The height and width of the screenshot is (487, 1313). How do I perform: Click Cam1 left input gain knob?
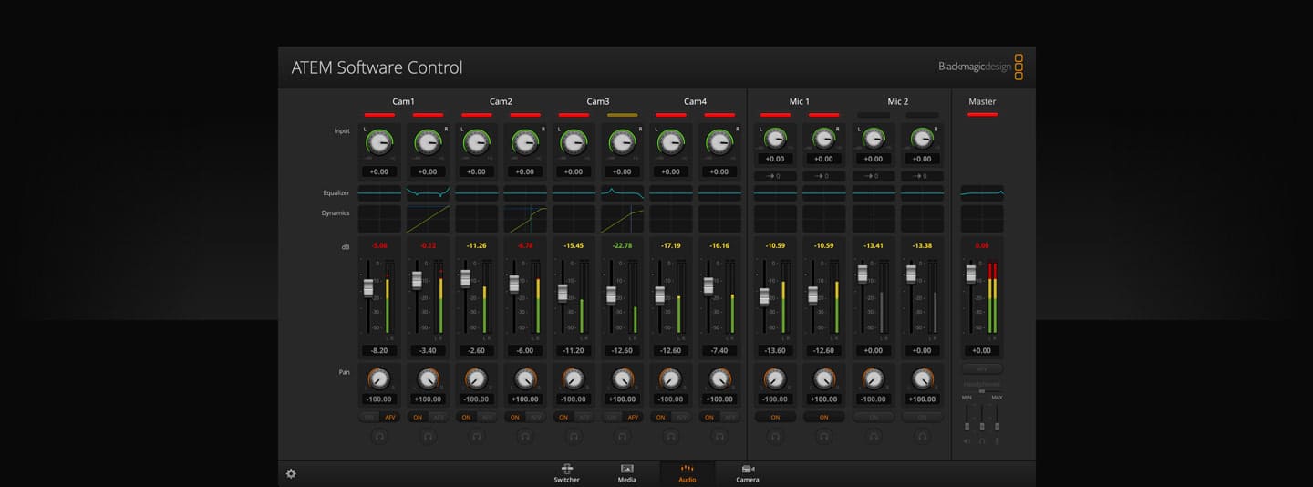[379, 141]
